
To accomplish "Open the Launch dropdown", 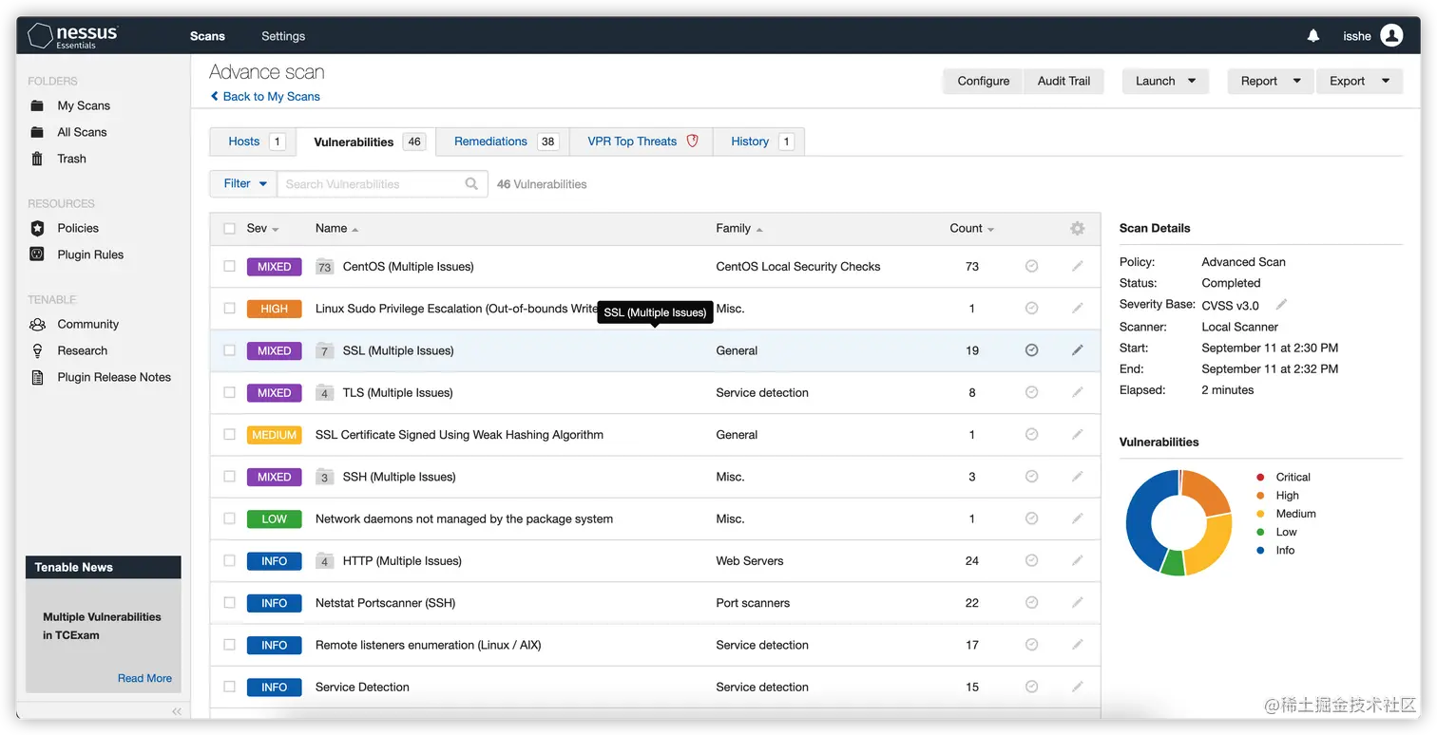I will pos(1165,81).
